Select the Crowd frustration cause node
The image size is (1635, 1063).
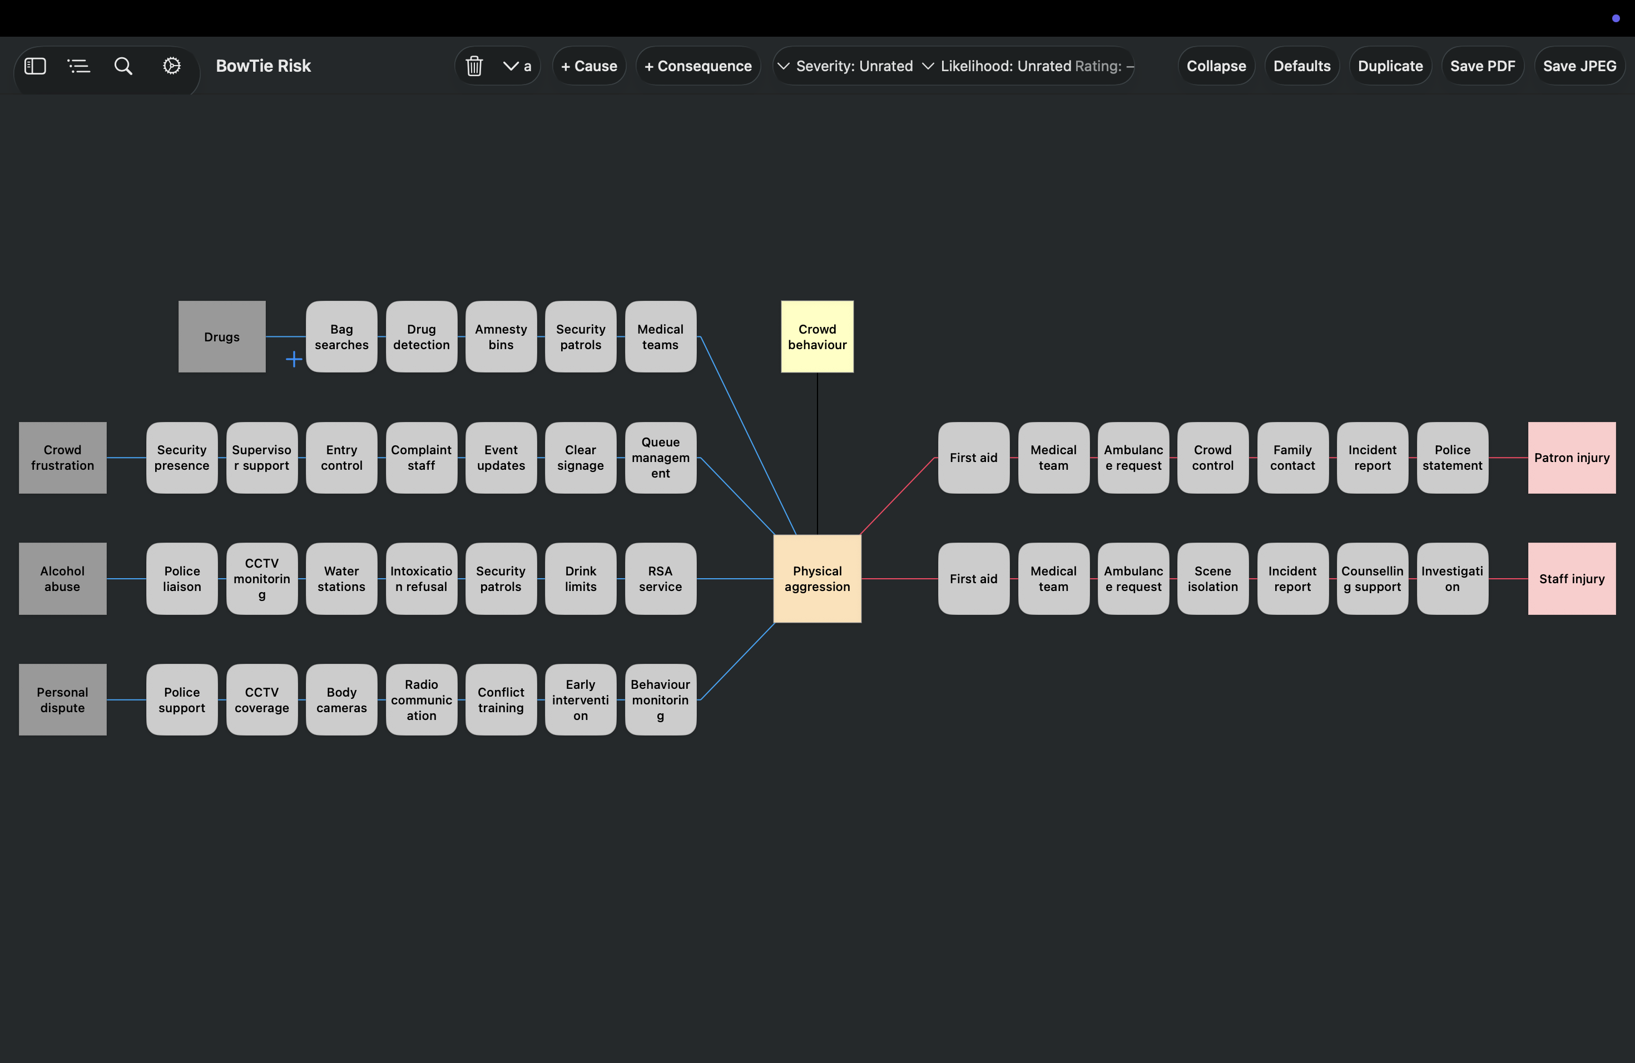coord(62,458)
